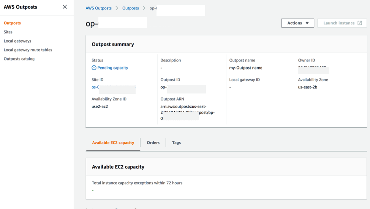Switch to the Orders tab
This screenshot has width=370, height=209.
pos(153,142)
